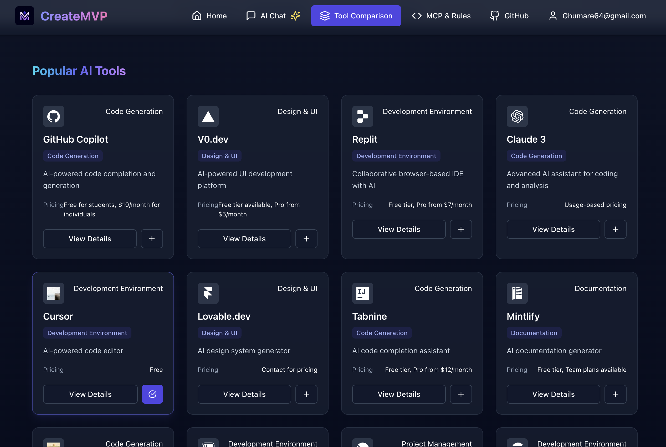Click the Replit logo icon

362,116
